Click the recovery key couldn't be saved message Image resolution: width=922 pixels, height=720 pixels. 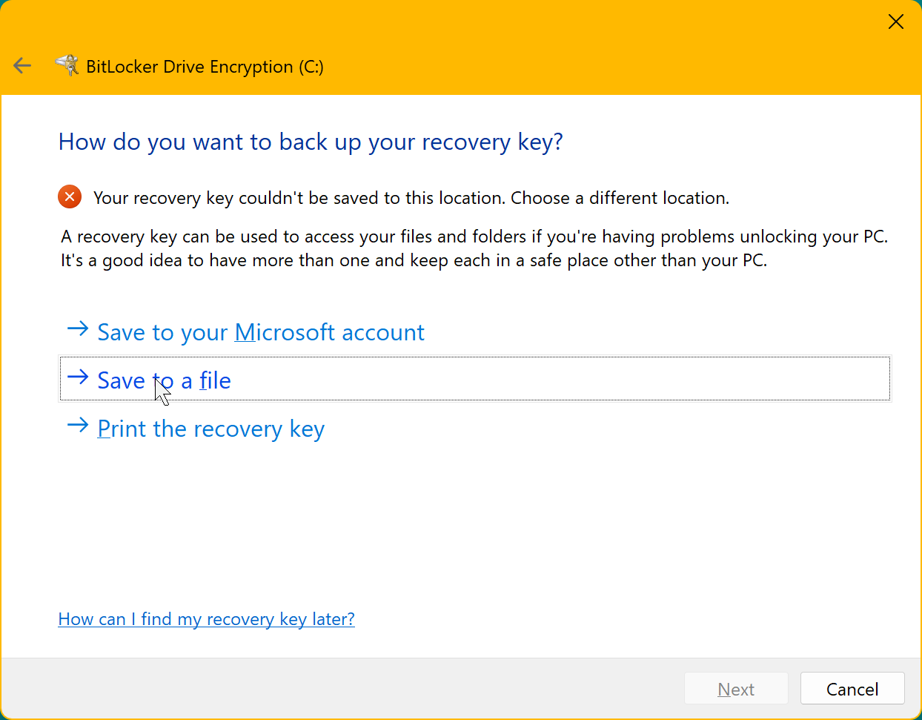click(411, 198)
